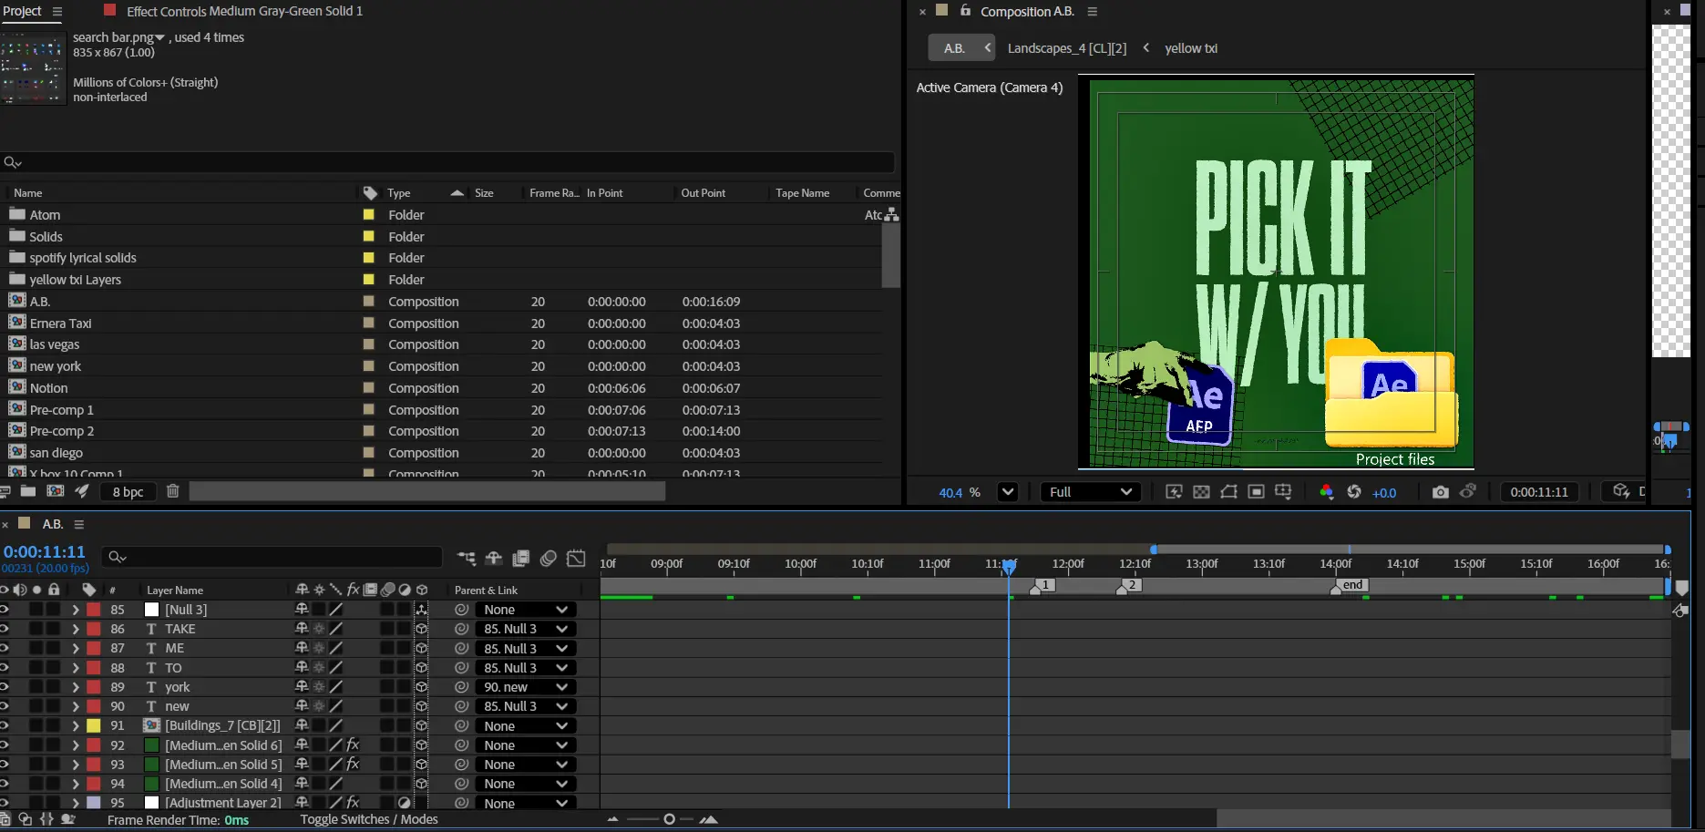Viewport: 1705px width, 832px height.
Task: Hide the TAKE text layer
Action: (5, 629)
